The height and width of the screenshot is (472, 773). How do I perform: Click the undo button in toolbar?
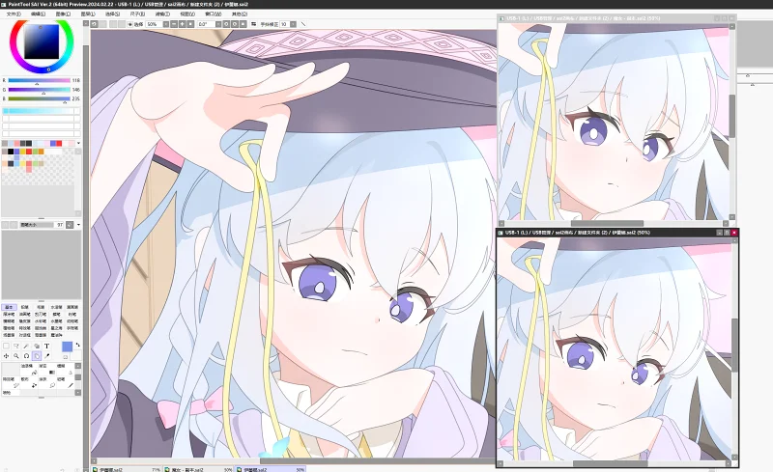click(94, 24)
